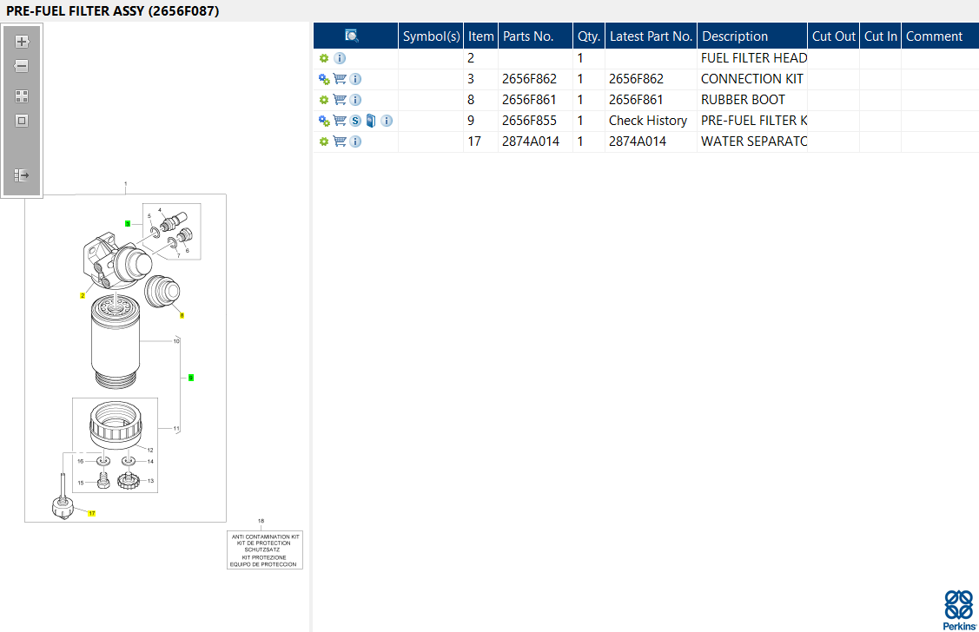Click double-gear icon for item 9 row
This screenshot has width=979, height=632.
click(324, 121)
